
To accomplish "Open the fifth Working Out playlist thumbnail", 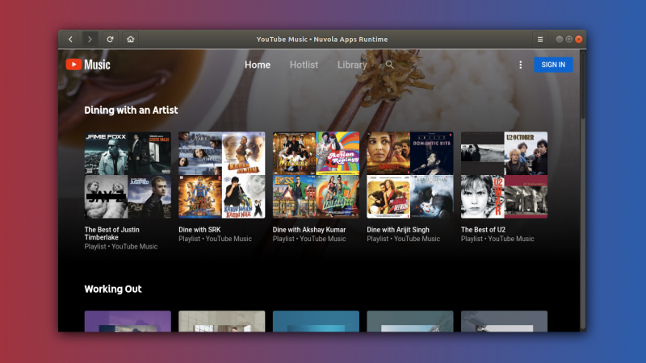I will pos(504,321).
